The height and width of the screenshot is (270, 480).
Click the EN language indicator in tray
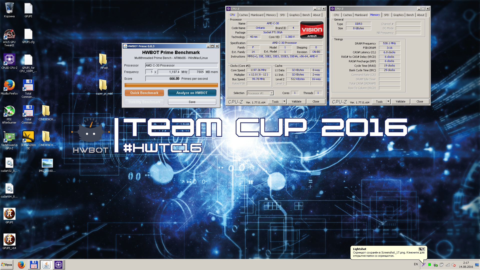tap(416, 264)
